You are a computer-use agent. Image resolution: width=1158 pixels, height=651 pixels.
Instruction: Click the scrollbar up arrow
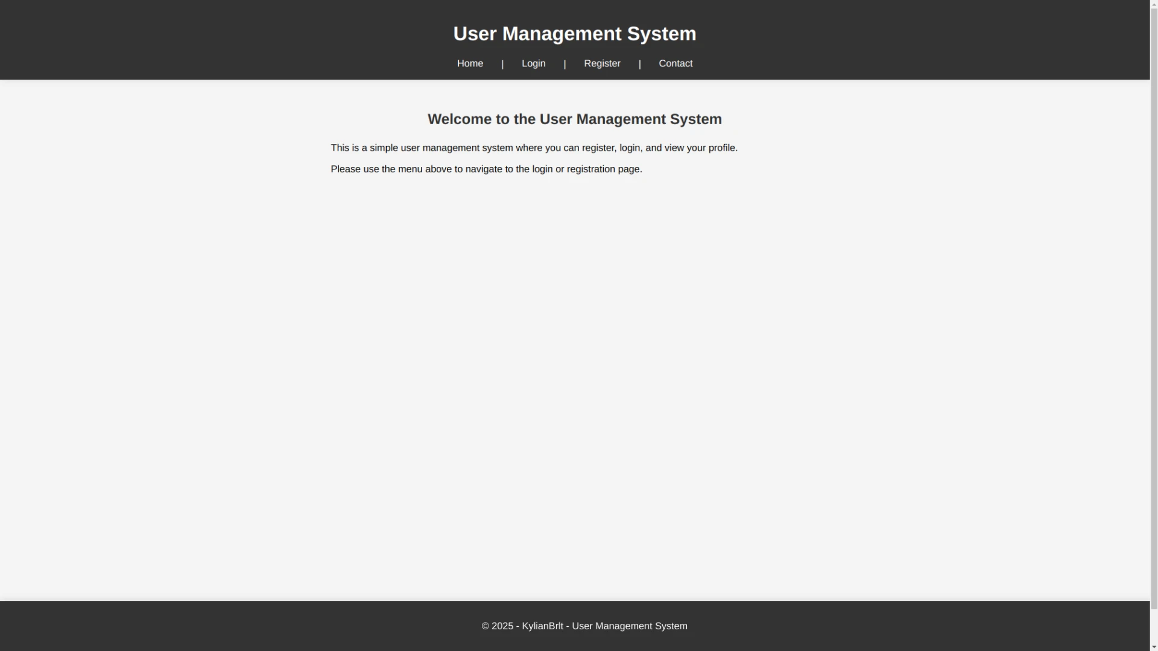click(x=1153, y=4)
